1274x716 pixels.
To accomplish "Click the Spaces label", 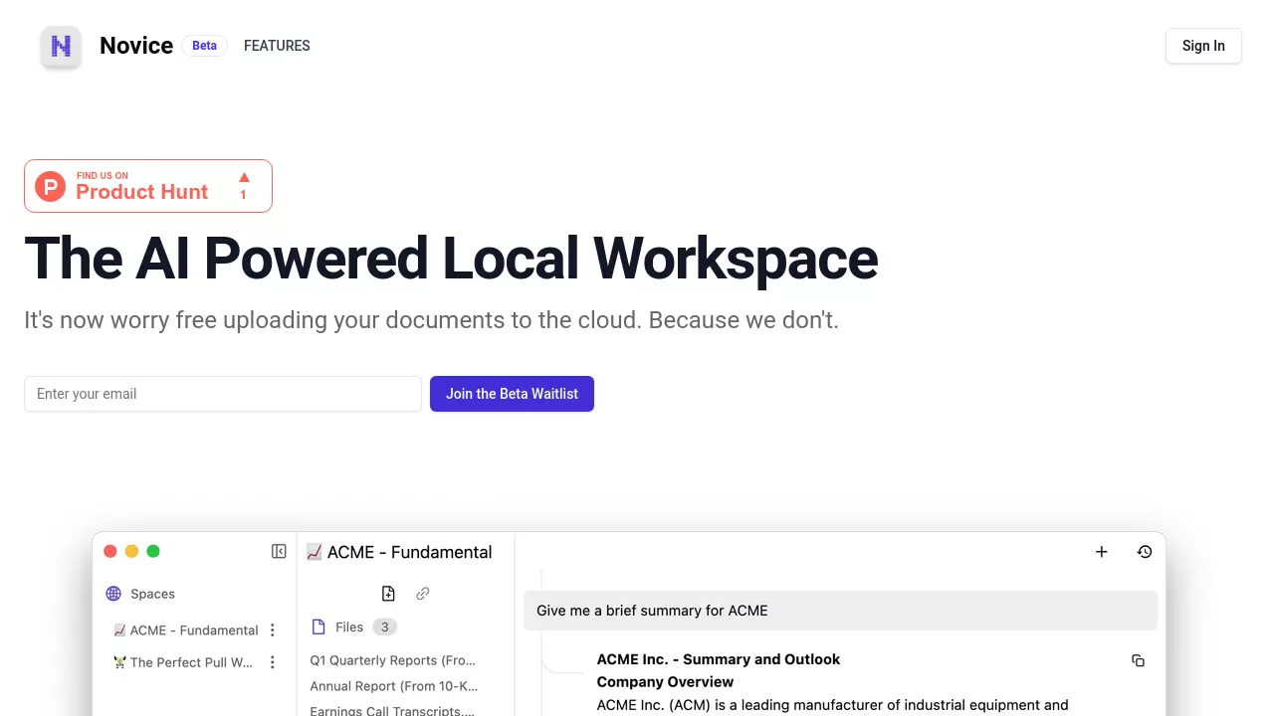I will coord(152,594).
